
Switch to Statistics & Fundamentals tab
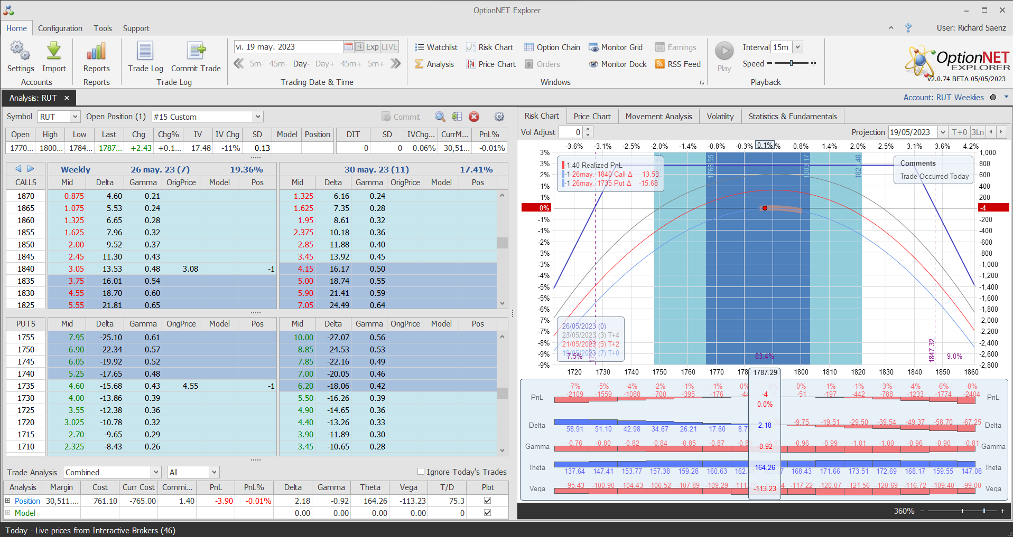(793, 117)
